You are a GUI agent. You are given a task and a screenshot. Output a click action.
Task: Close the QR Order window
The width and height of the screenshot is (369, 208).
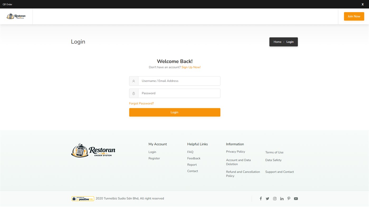point(362,4)
